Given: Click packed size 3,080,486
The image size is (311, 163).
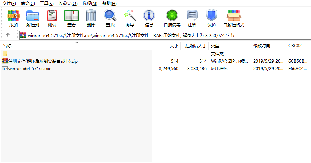Looking at the screenshot, I should [197, 69].
